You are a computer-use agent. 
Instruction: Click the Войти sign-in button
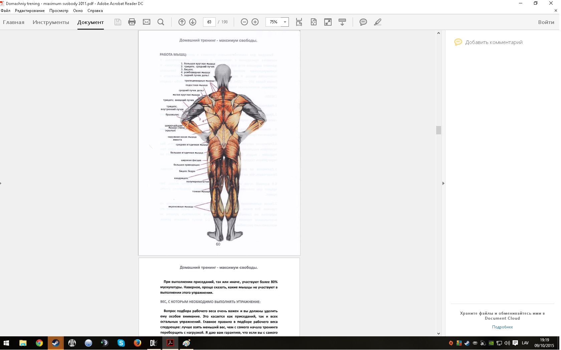pos(546,22)
